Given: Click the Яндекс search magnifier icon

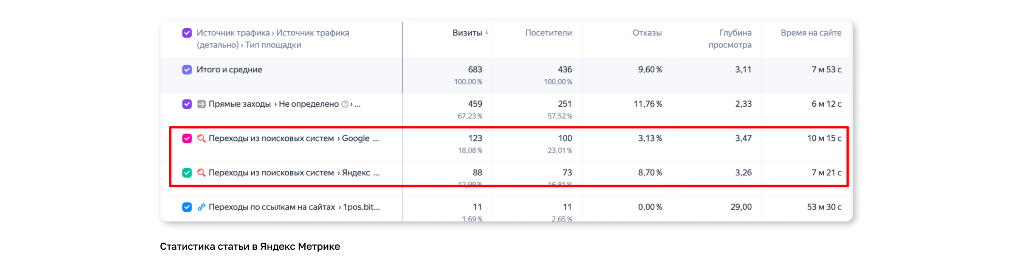Looking at the screenshot, I should pyautogui.click(x=201, y=173).
